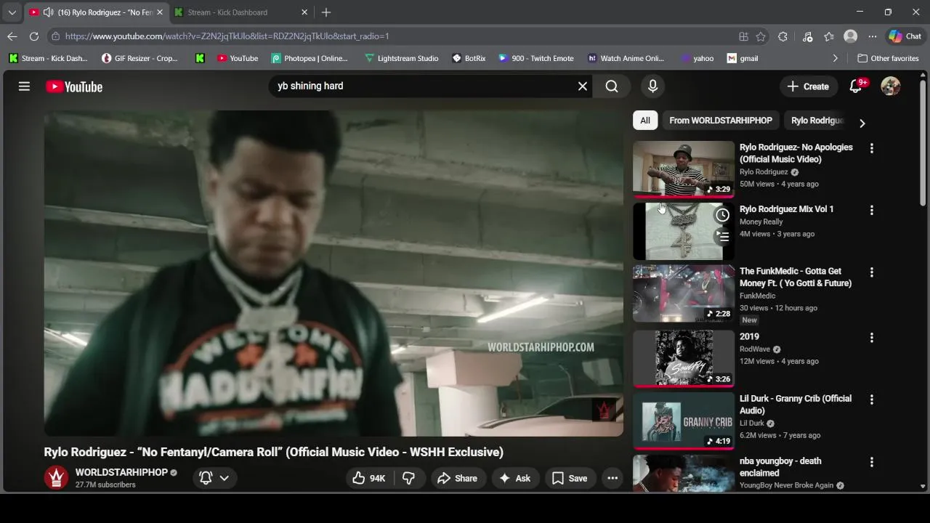
Task: Click the main video player
Action: (x=333, y=273)
